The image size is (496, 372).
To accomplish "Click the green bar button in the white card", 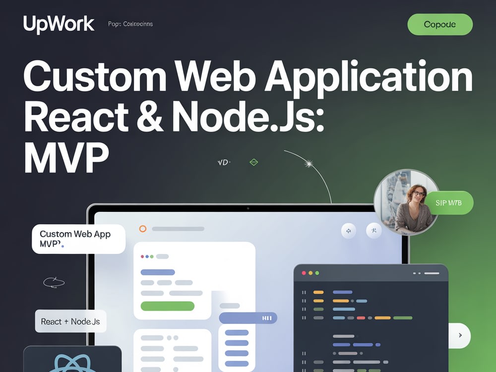I will [x=167, y=306].
